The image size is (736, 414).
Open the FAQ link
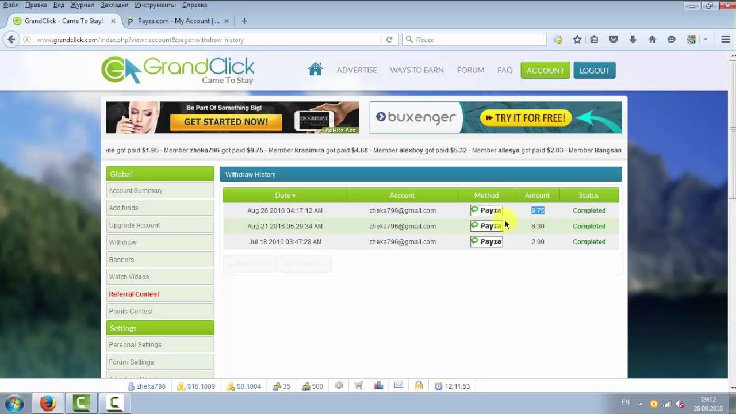[x=505, y=70]
